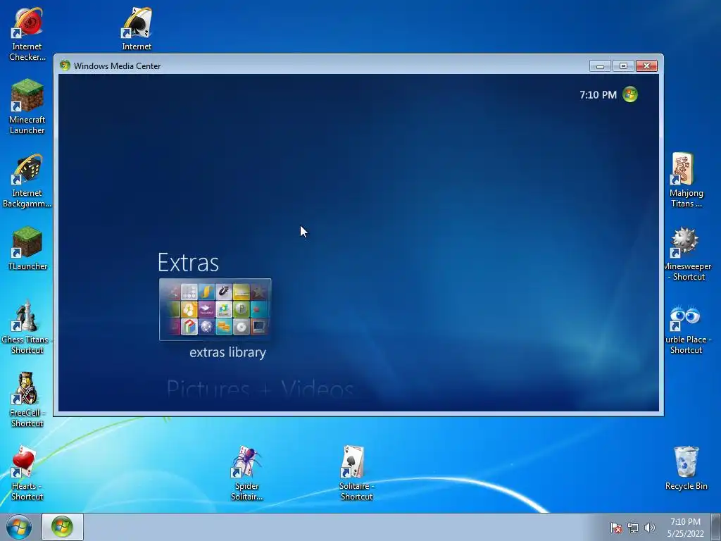The height and width of the screenshot is (541, 721).
Task: Open the Action Center flag tray icon
Action: (x=615, y=528)
